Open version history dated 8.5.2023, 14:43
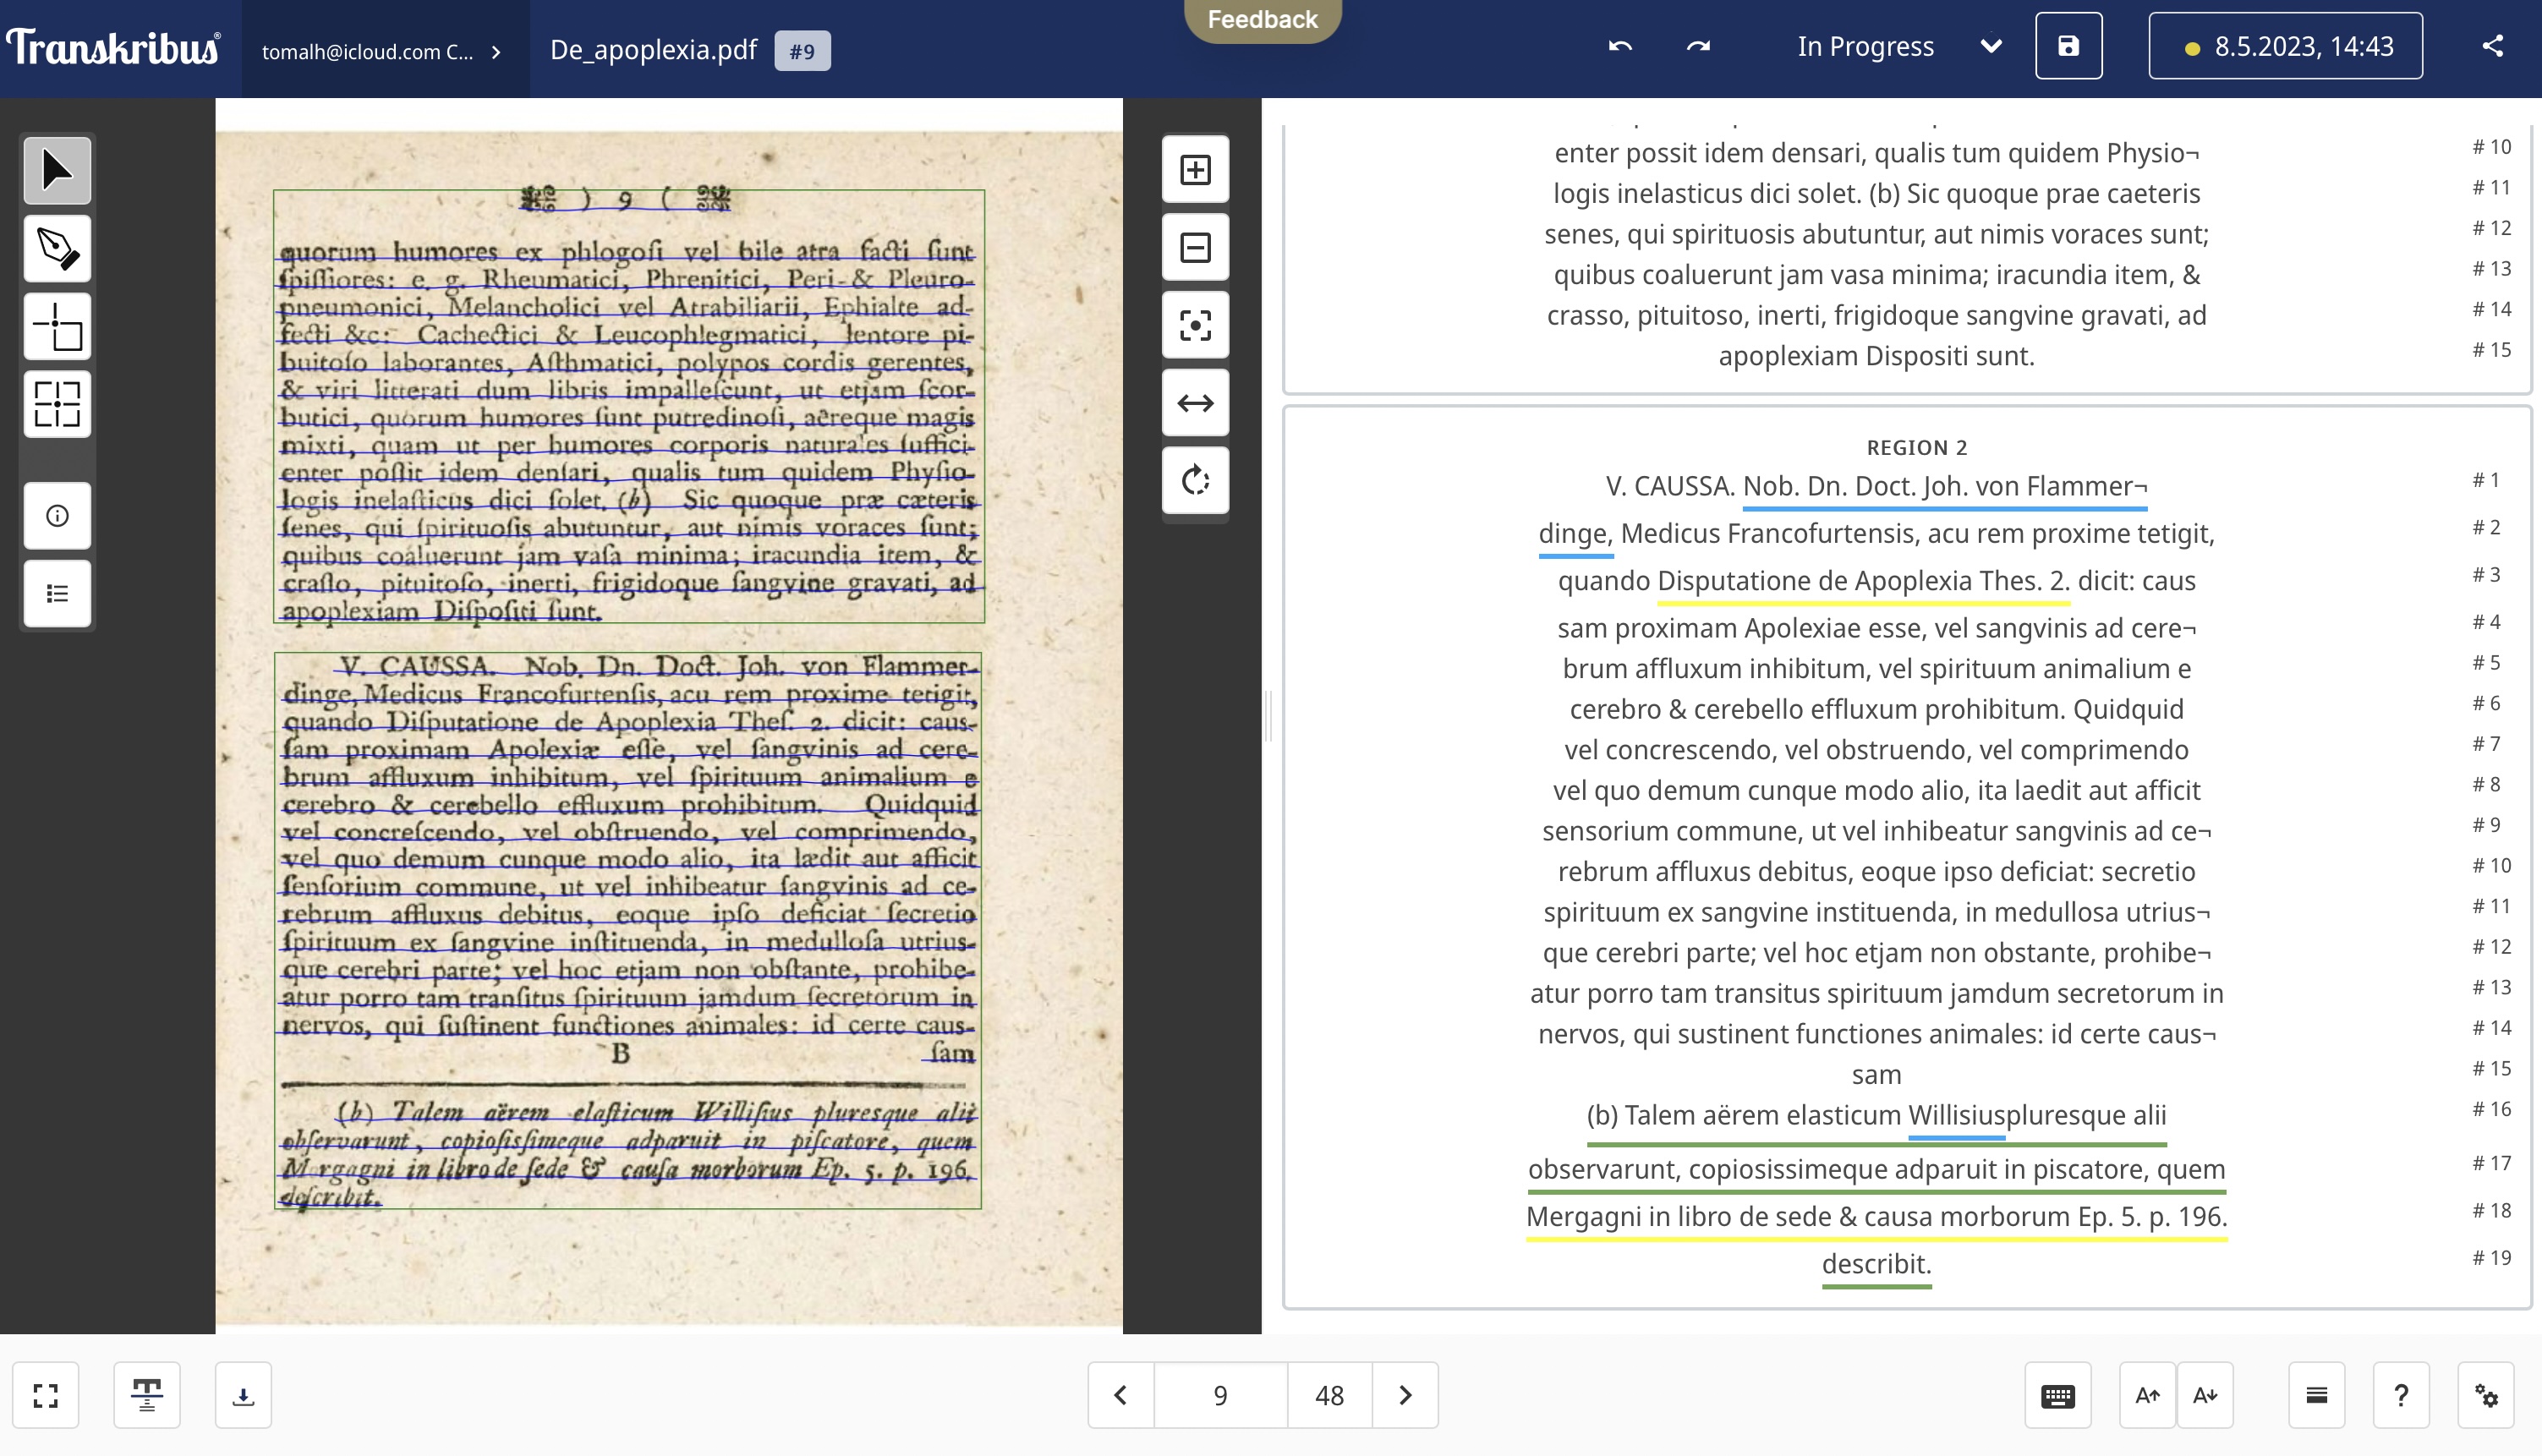The width and height of the screenshot is (2542, 1456). pyautogui.click(x=2285, y=46)
